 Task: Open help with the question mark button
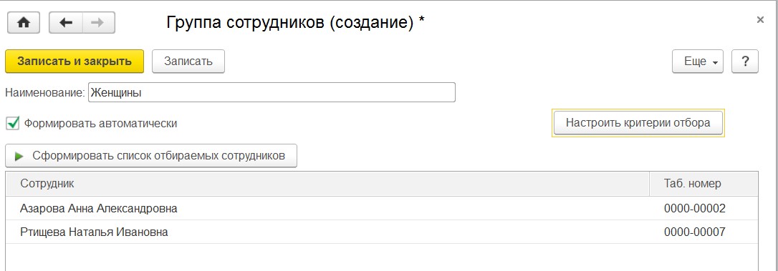(x=745, y=61)
